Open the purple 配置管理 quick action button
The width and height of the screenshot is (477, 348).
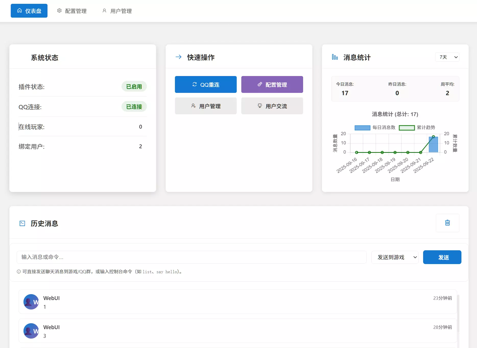[x=272, y=84]
